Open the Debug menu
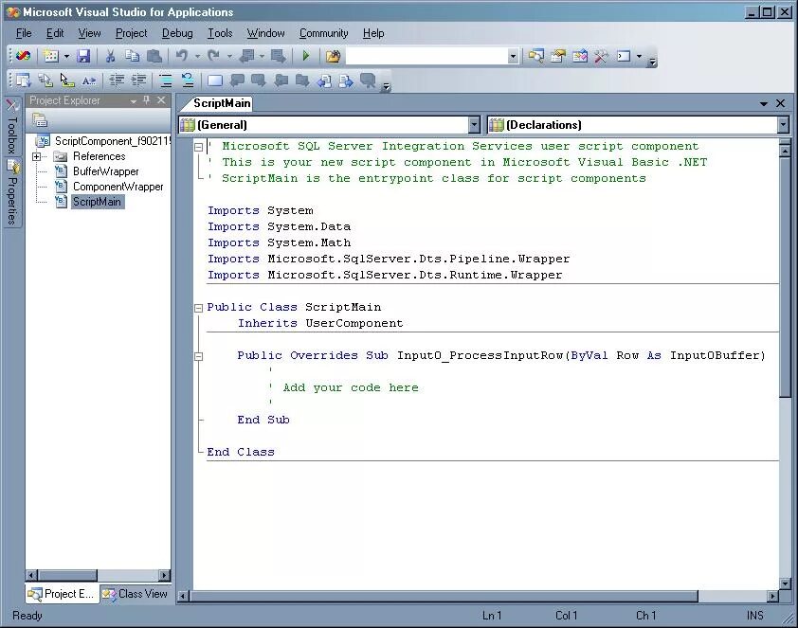This screenshot has height=628, width=798. pyautogui.click(x=177, y=33)
